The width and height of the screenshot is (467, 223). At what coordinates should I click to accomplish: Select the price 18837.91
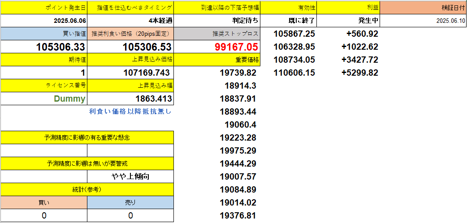pos(238,99)
